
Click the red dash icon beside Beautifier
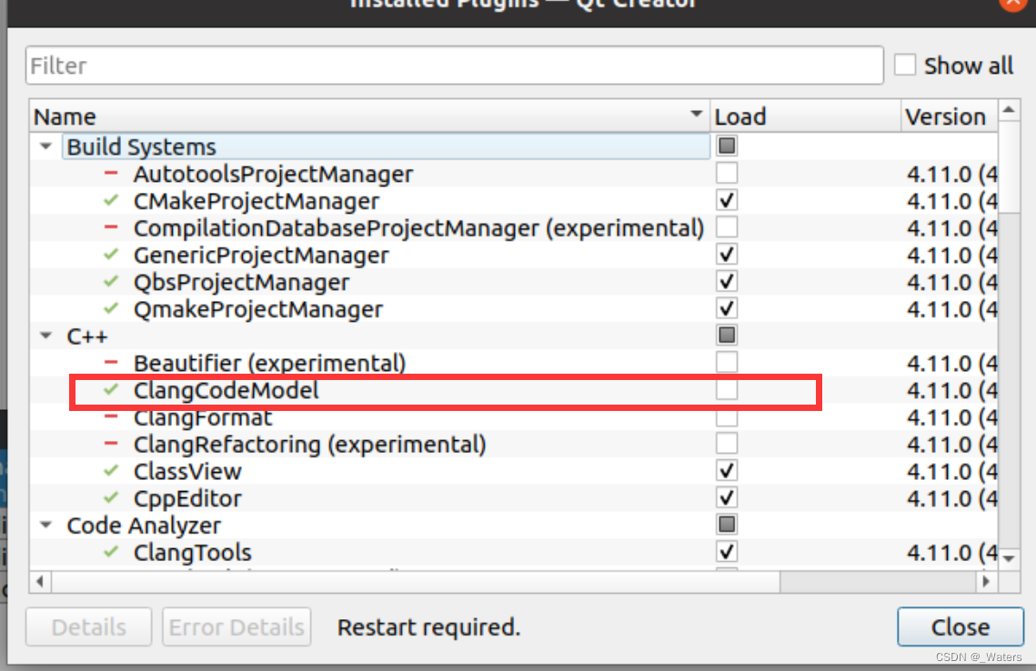click(111, 363)
